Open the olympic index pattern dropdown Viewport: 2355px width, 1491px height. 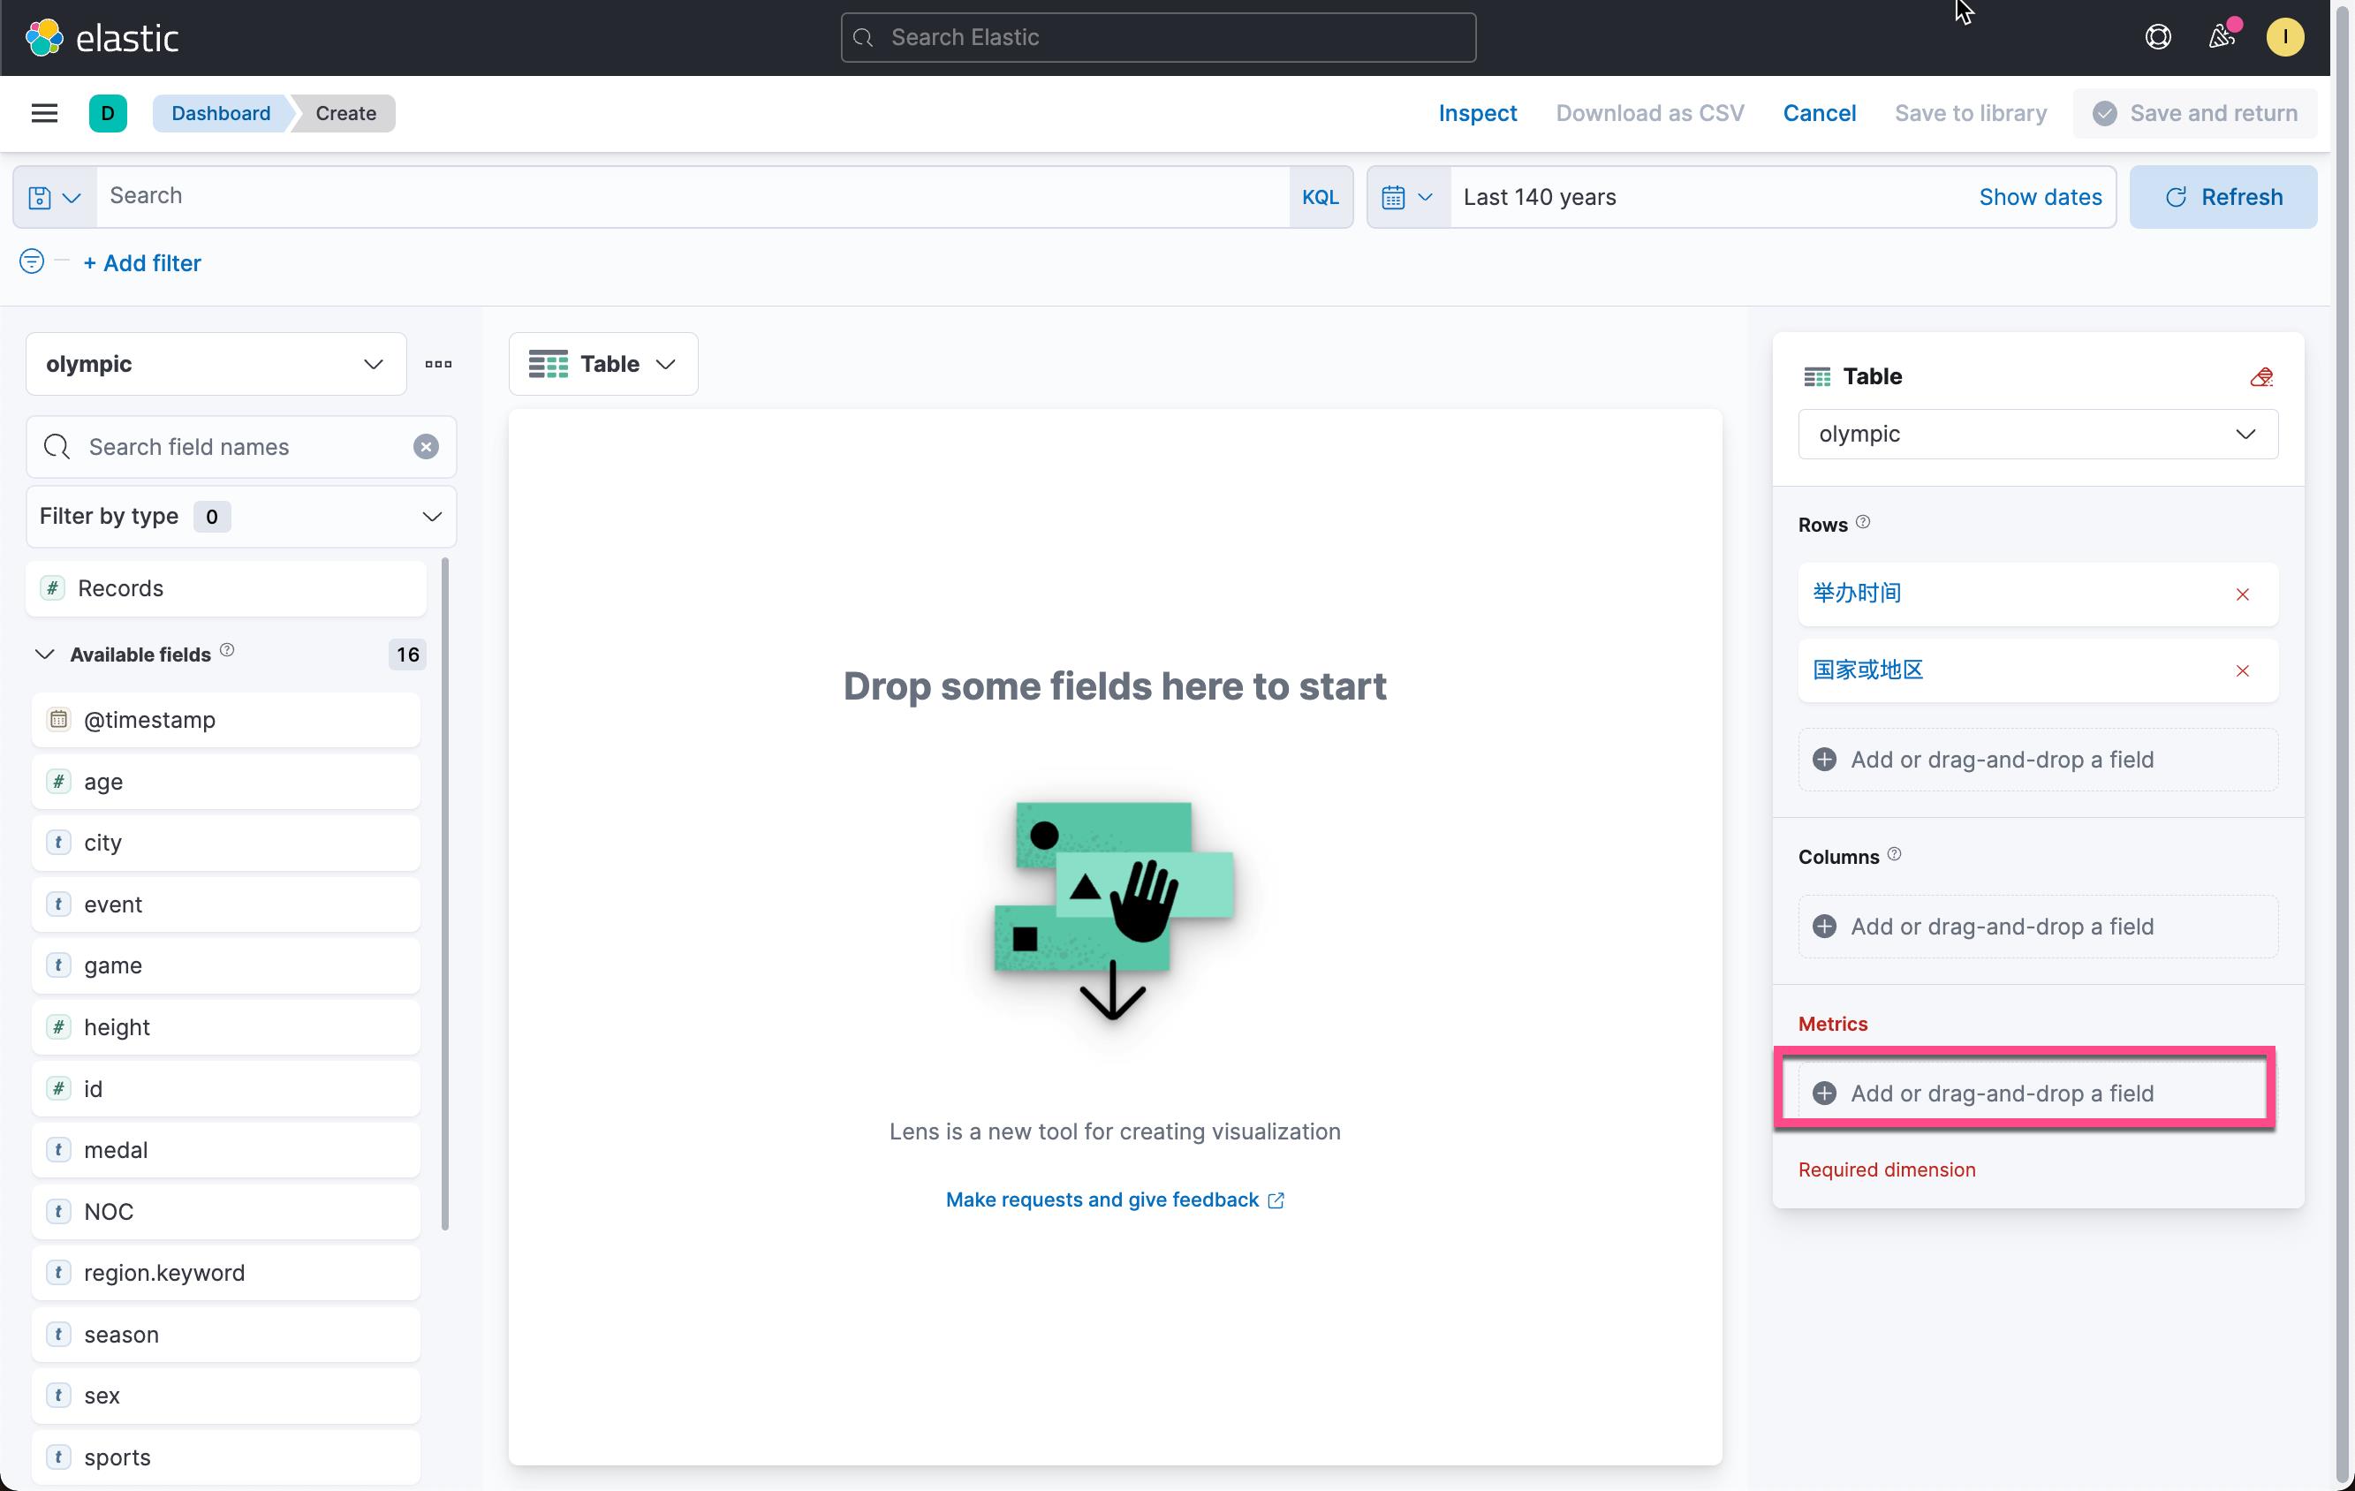tap(216, 364)
